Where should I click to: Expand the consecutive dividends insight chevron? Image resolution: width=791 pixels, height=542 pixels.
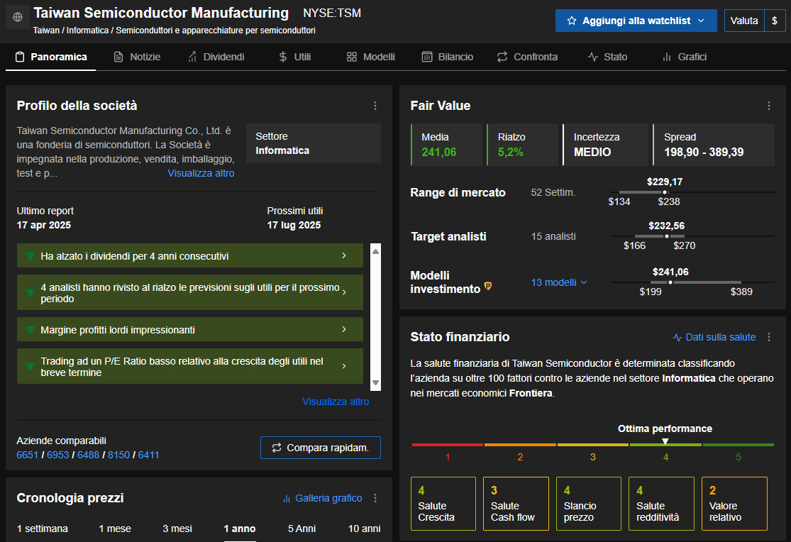coord(344,255)
